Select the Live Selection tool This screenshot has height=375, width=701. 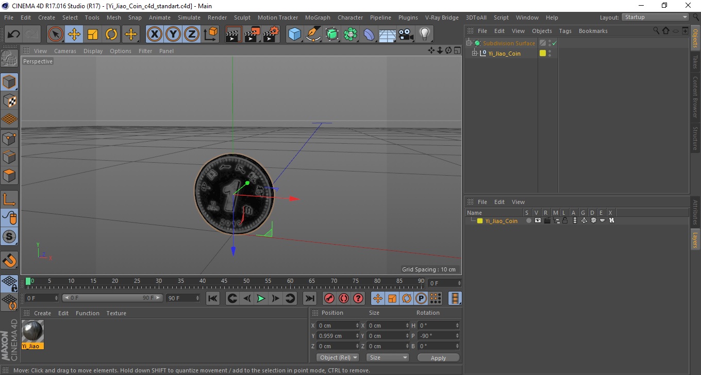pos(56,35)
